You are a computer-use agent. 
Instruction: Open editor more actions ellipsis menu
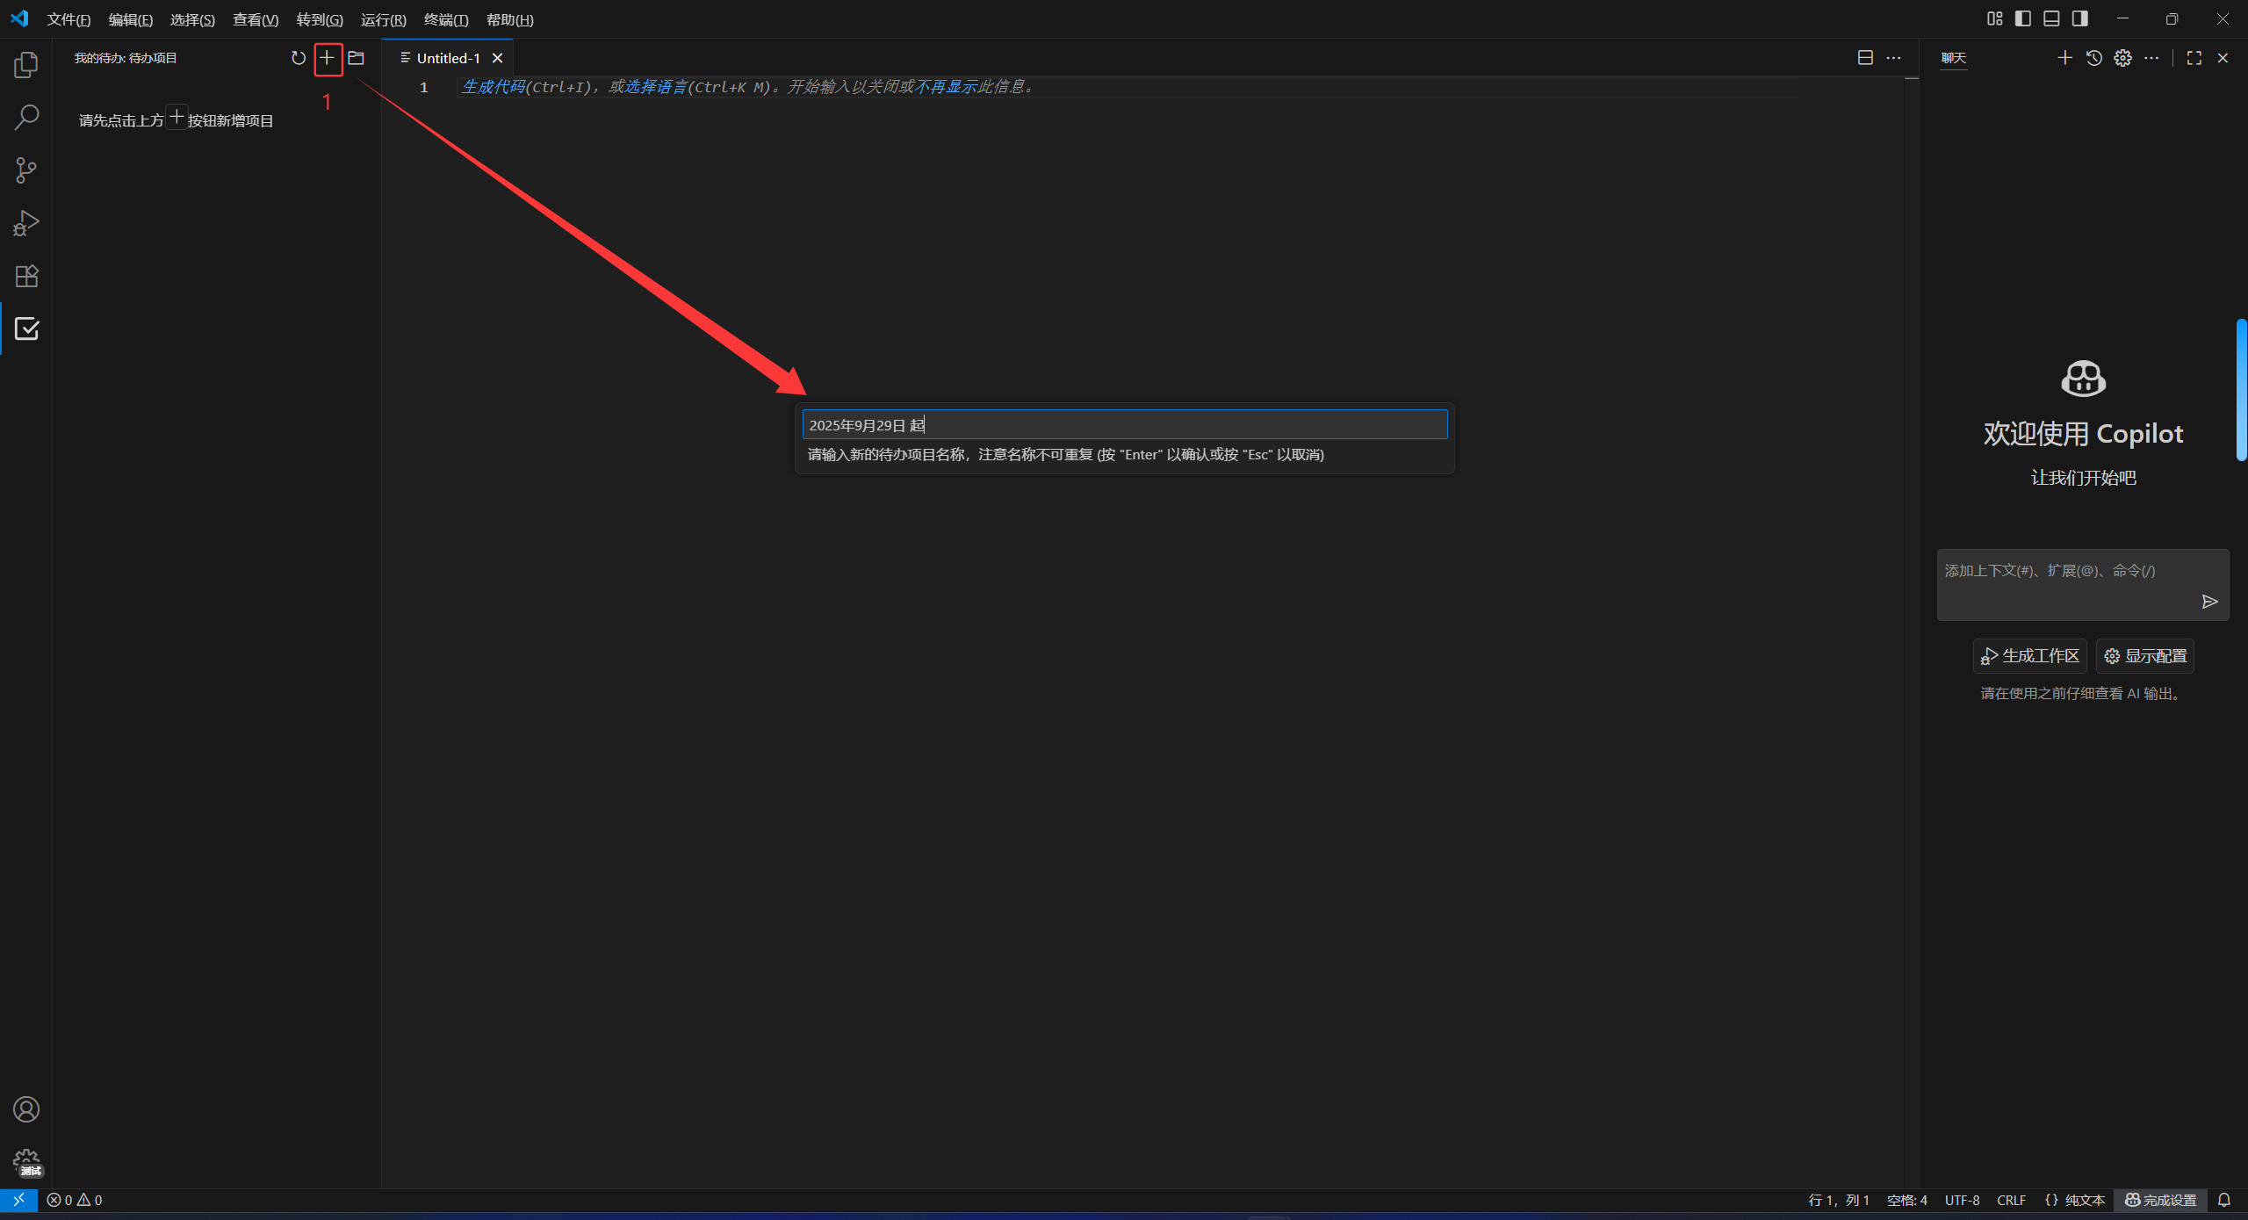(x=1894, y=58)
